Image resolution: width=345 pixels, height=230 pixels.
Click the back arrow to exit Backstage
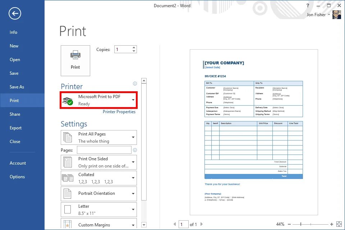(x=15, y=13)
